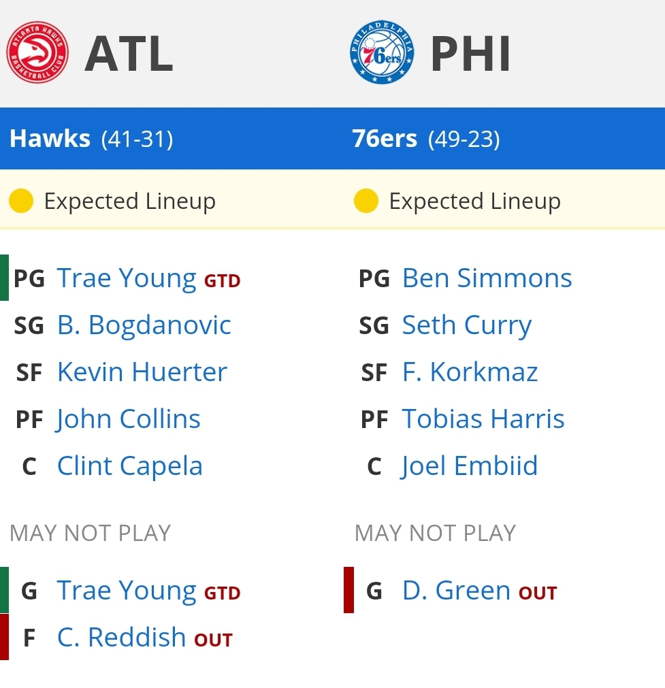Select Kevin Huerter in the Hawks lineup

click(142, 372)
